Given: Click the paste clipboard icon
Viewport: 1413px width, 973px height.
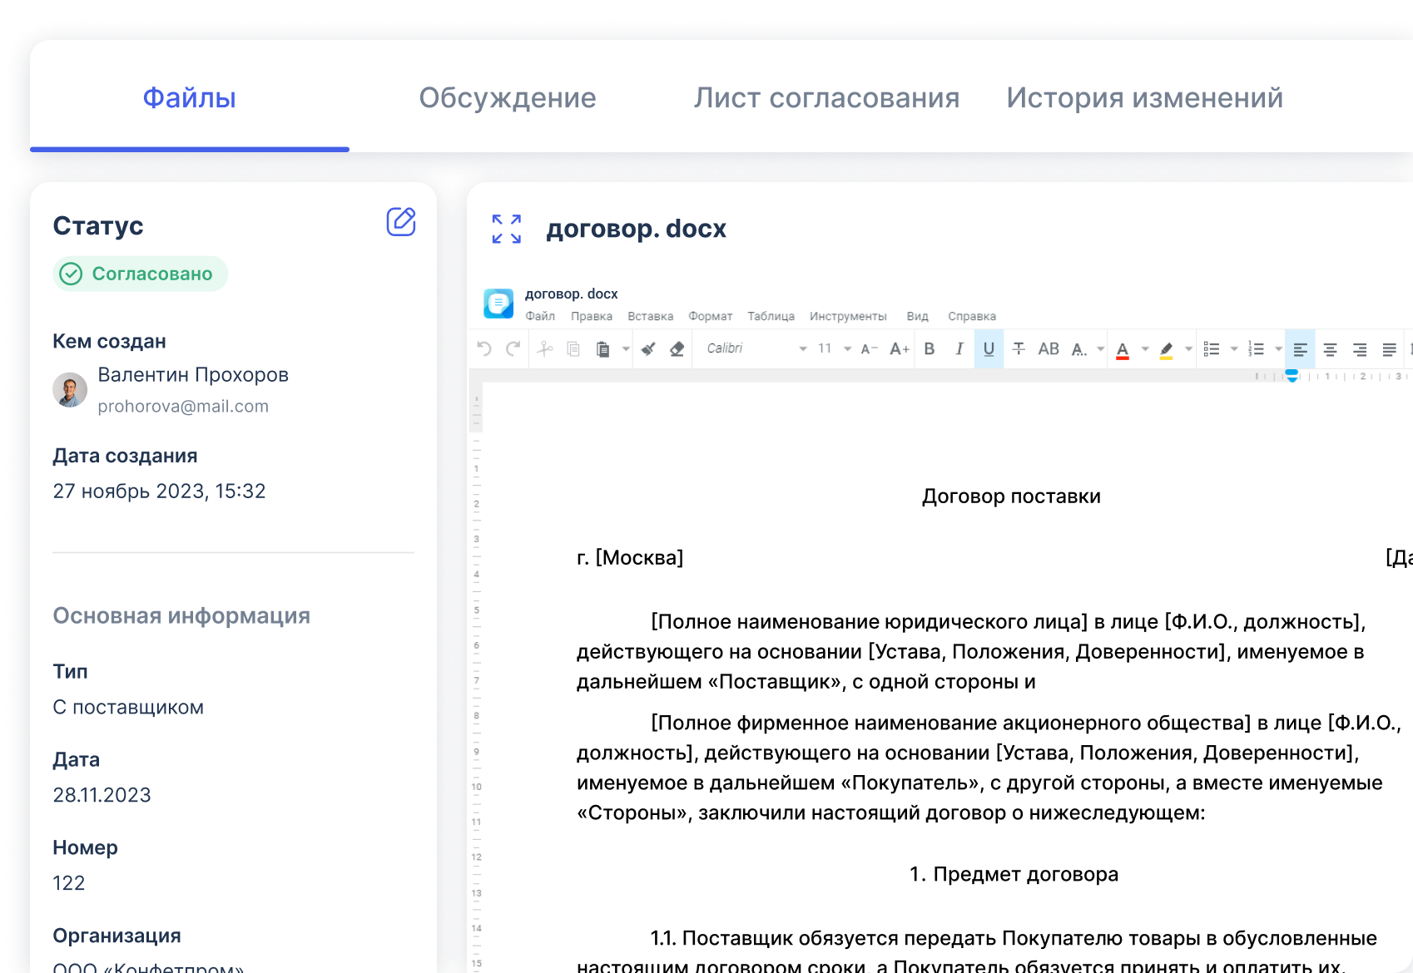Looking at the screenshot, I should (602, 349).
